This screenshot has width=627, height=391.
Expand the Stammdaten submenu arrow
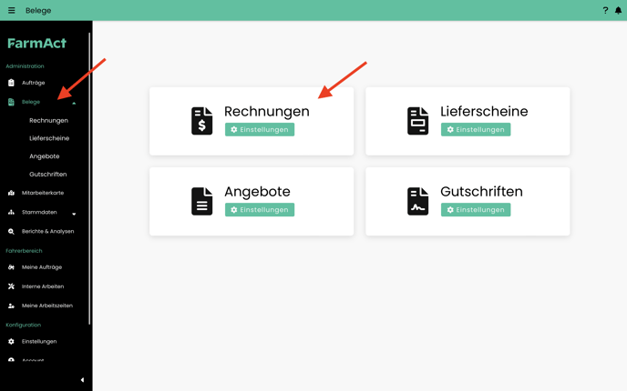(74, 214)
